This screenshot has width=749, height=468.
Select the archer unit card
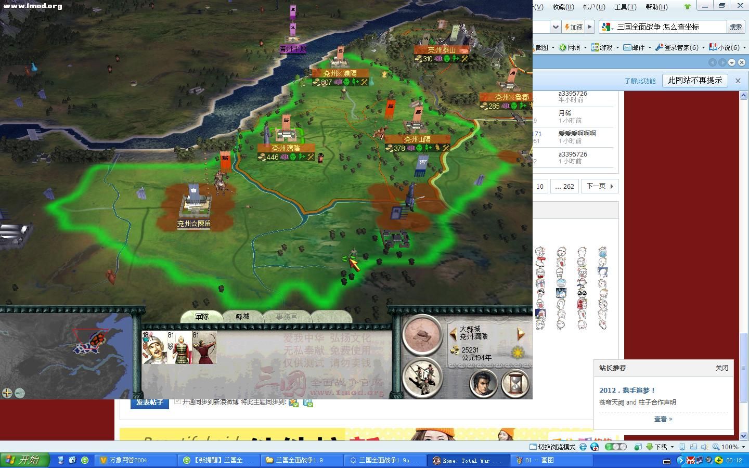(204, 347)
